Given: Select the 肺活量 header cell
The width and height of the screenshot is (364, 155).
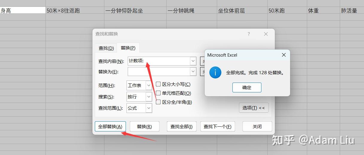Looking at the screenshot, I should click(x=352, y=10).
